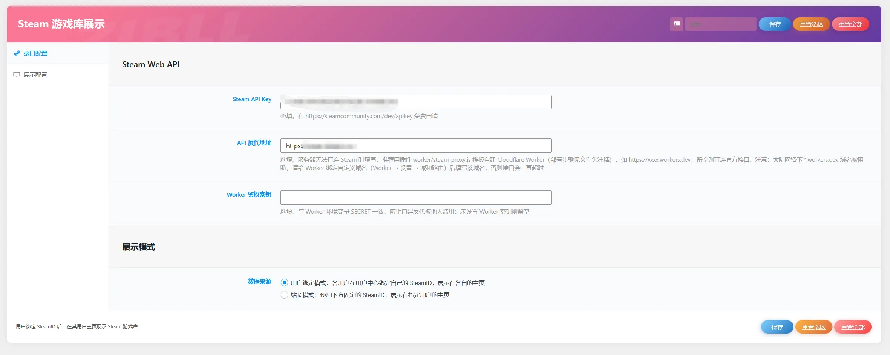Select the 站长模式 radio option
The height and width of the screenshot is (355, 890).
click(284, 295)
